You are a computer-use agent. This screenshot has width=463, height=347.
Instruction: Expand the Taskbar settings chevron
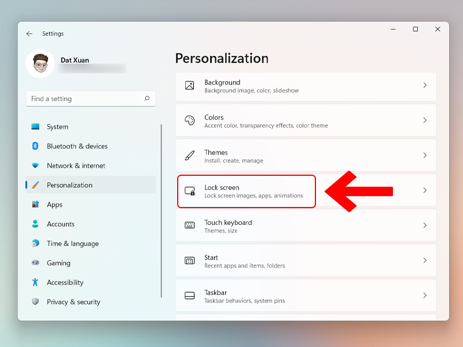point(425,295)
